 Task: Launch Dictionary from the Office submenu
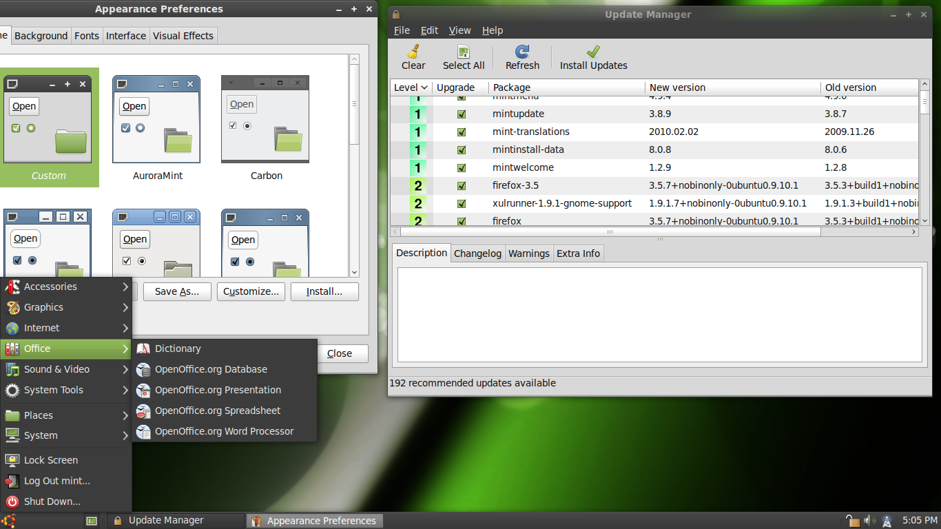225,349
